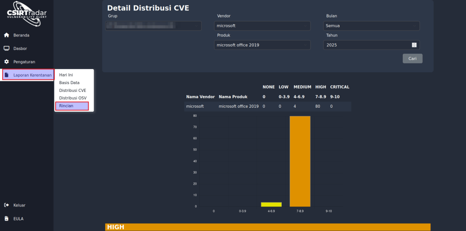Click the 7-8.9 range label under HIGH

(321, 97)
